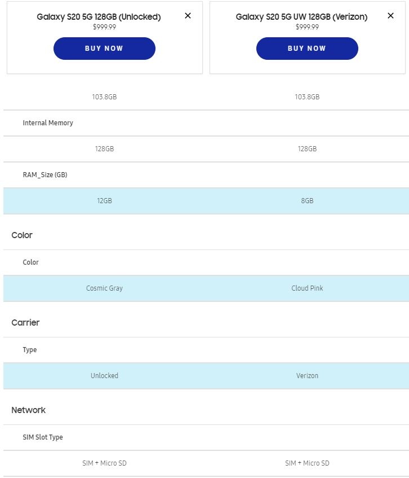Click the $999.99 price under the Unlocked model
Screen dimensions: 409x478
coord(104,27)
